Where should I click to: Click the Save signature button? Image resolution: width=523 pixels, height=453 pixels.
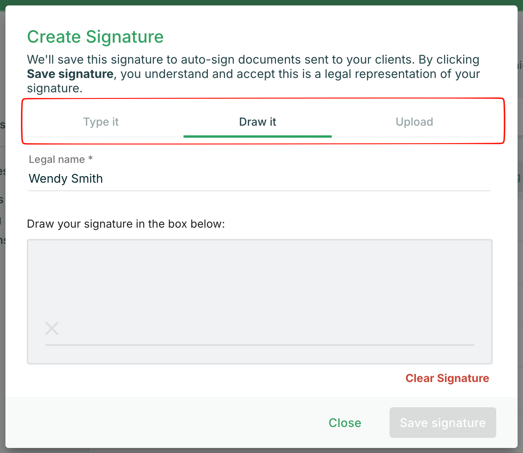(x=443, y=422)
